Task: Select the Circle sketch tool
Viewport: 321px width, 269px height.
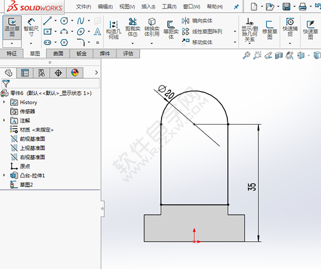Action: pos(64,21)
